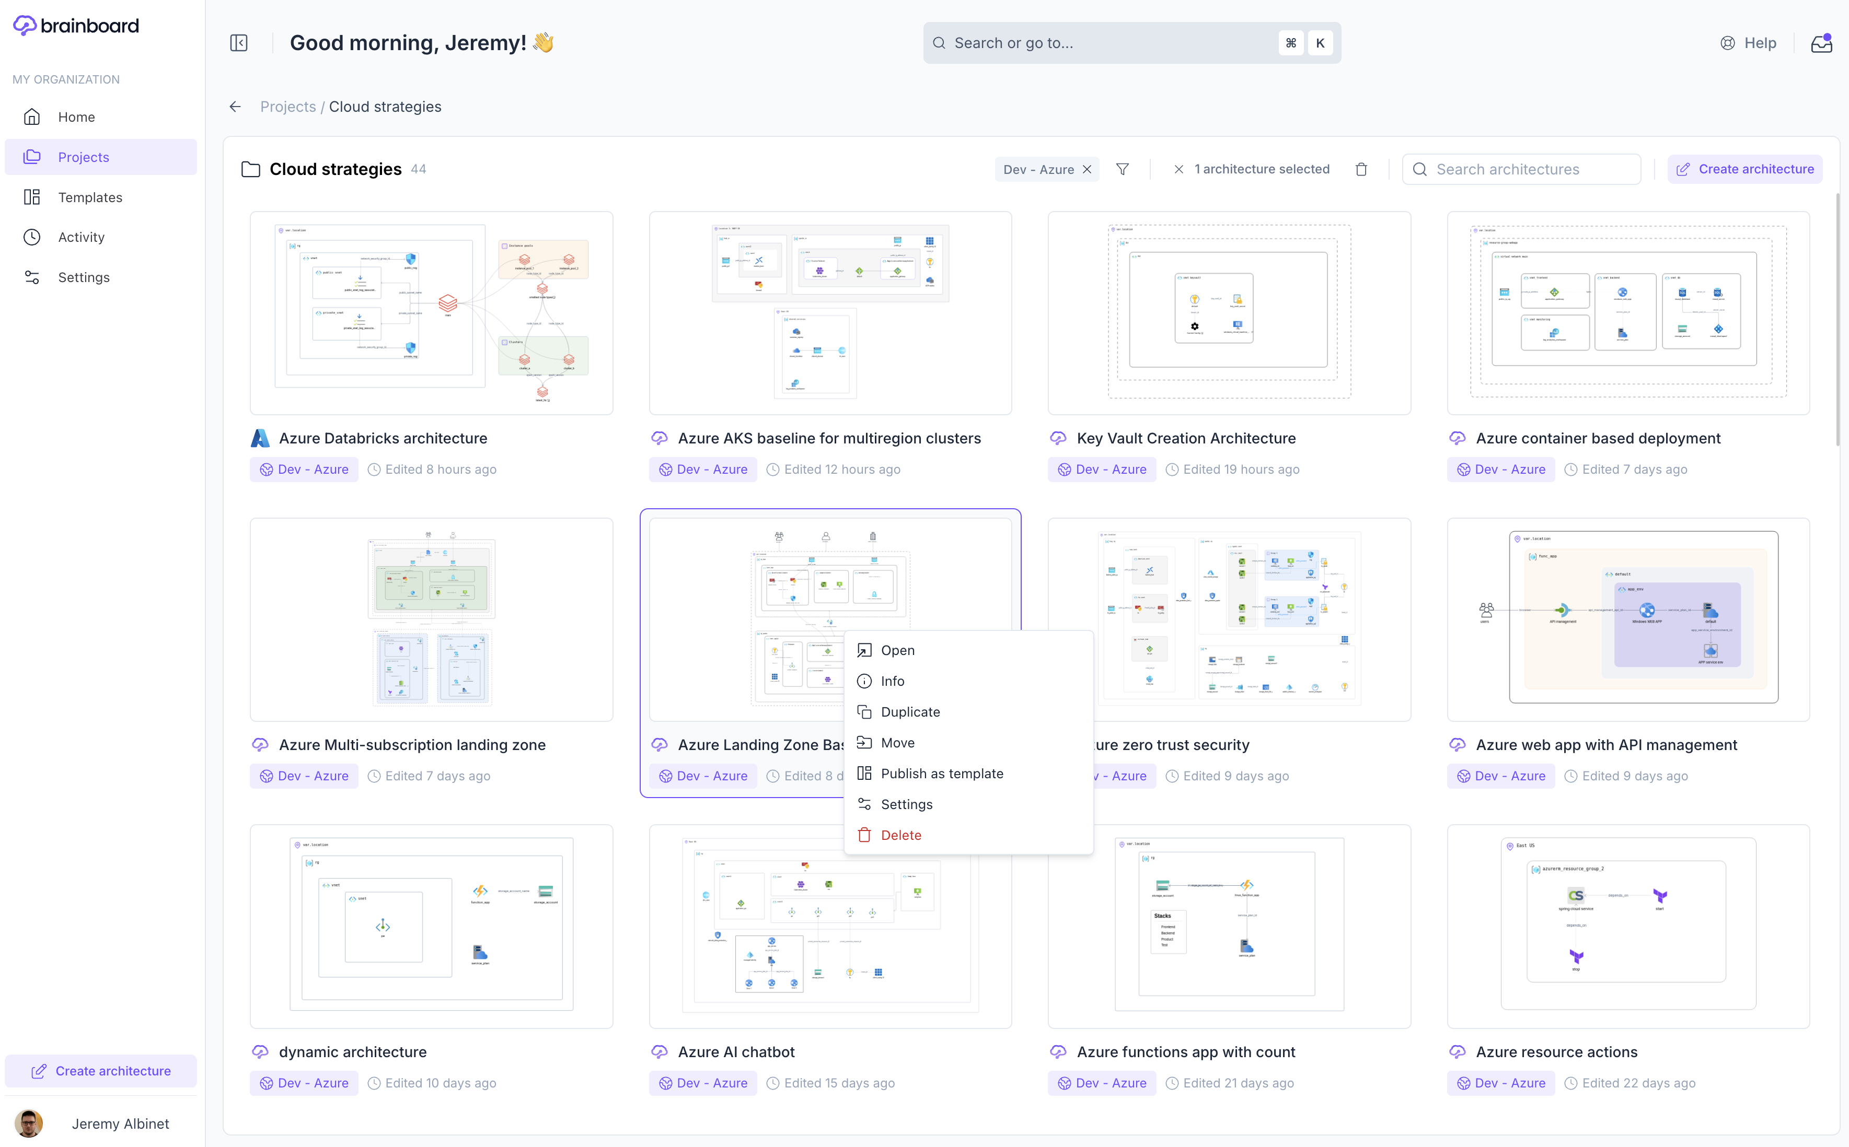Click the top-right Create architecture button

[1744, 169]
